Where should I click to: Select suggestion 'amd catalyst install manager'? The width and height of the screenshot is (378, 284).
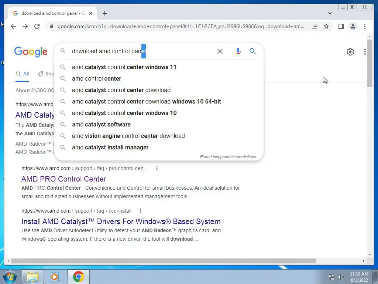point(159,147)
